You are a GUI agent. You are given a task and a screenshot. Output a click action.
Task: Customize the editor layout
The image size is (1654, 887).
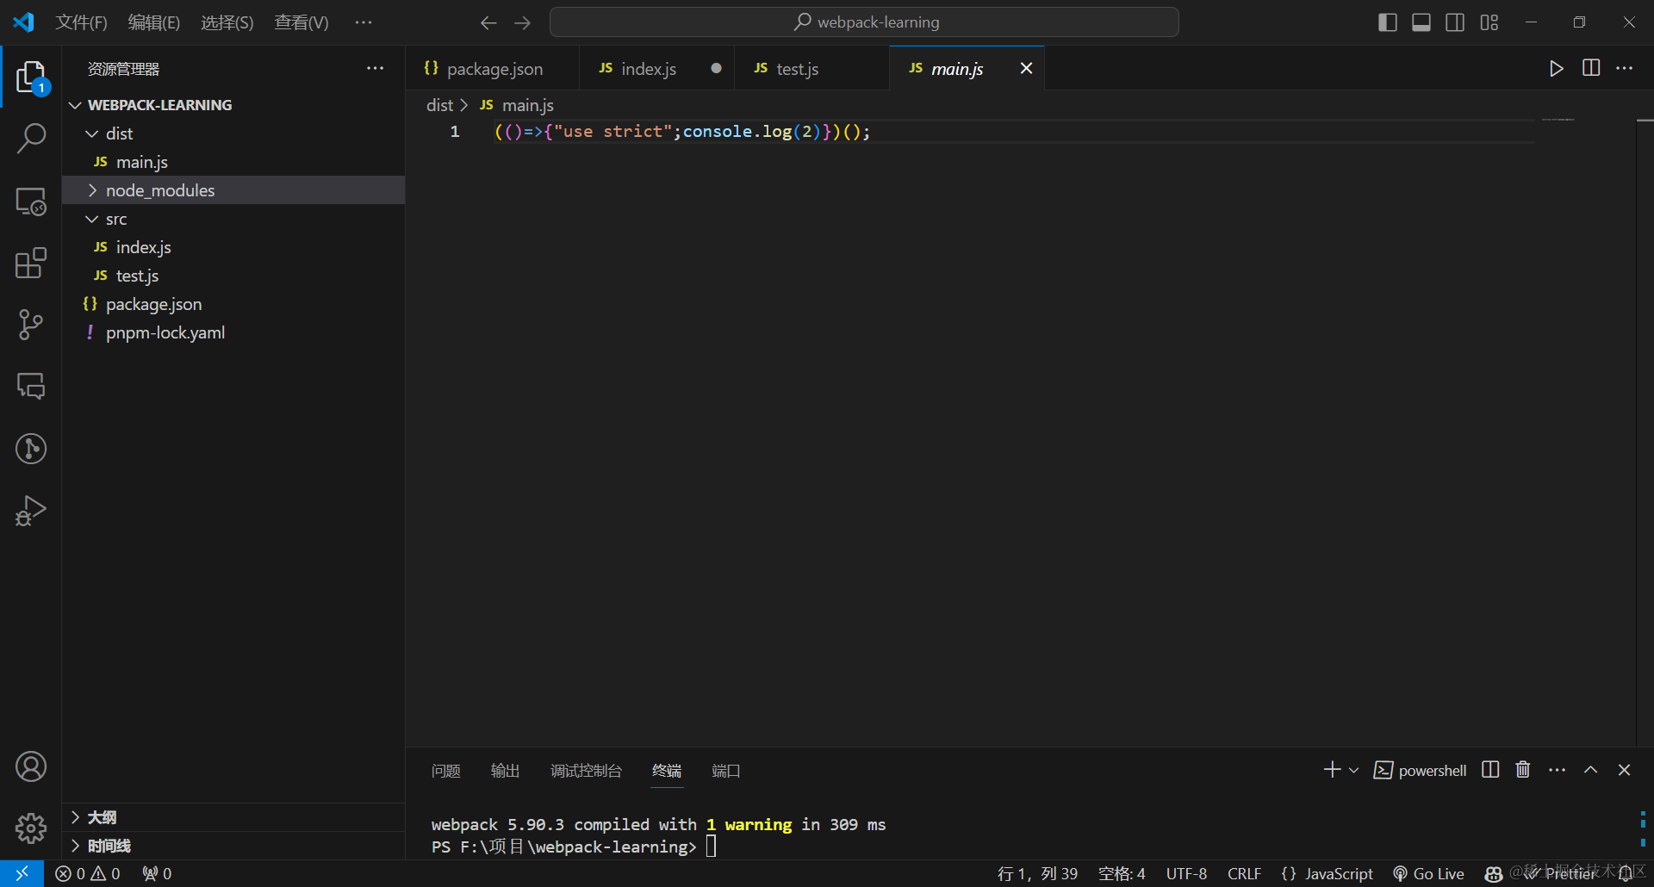(1489, 22)
